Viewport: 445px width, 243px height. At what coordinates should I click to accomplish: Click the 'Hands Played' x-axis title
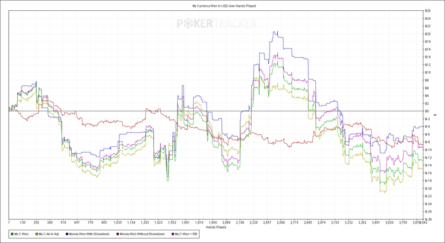tap(216, 227)
